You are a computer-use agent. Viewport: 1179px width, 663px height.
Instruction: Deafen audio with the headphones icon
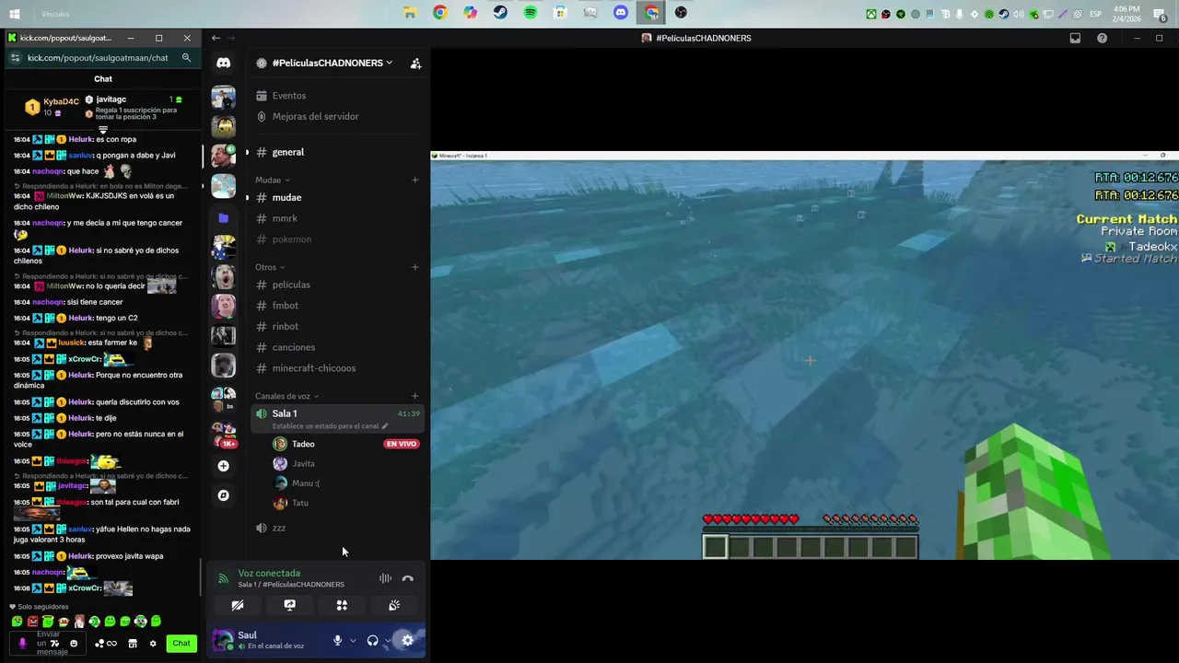pyautogui.click(x=372, y=641)
